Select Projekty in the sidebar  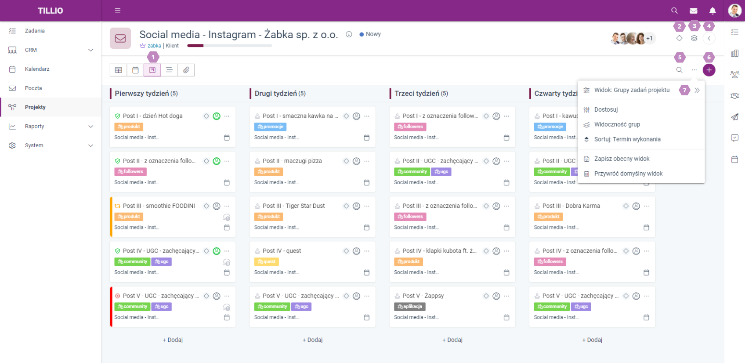point(51,107)
